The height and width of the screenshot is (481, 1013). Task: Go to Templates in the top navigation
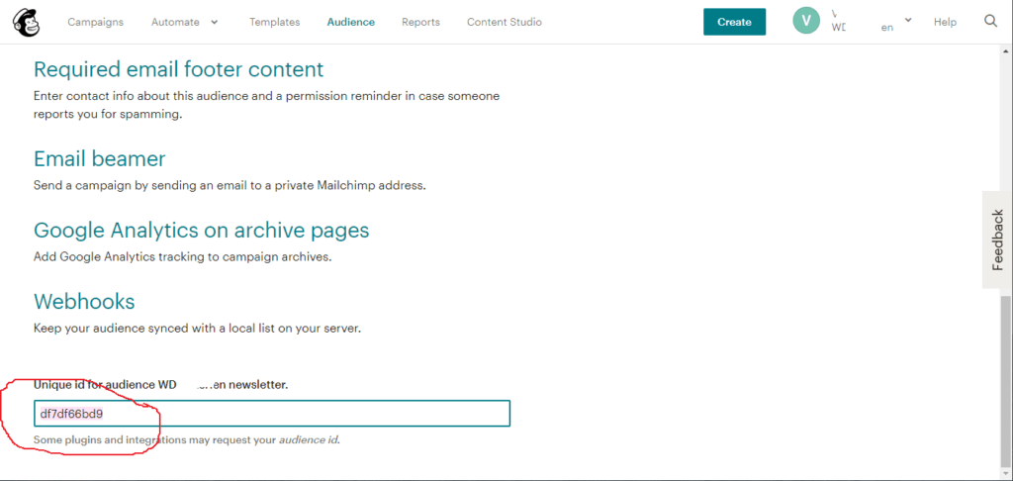[274, 22]
